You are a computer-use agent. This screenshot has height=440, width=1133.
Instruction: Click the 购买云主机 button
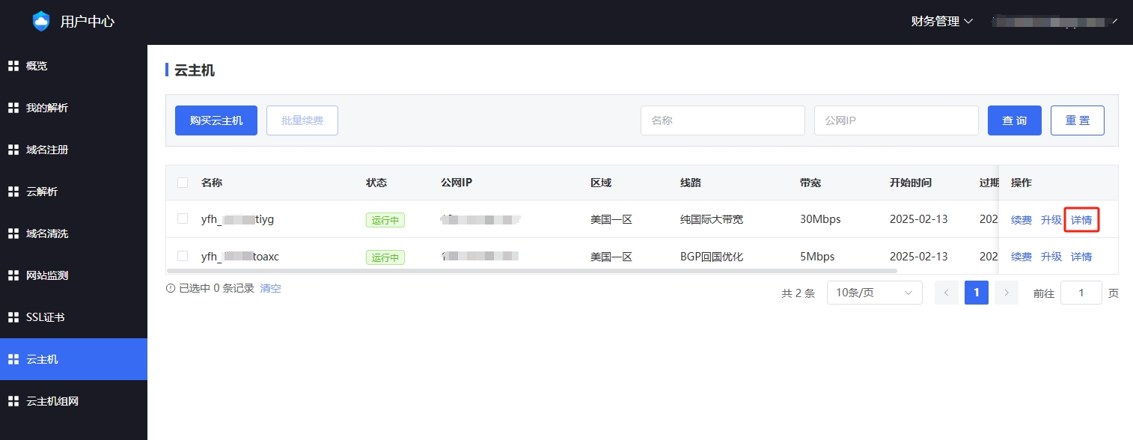click(216, 120)
